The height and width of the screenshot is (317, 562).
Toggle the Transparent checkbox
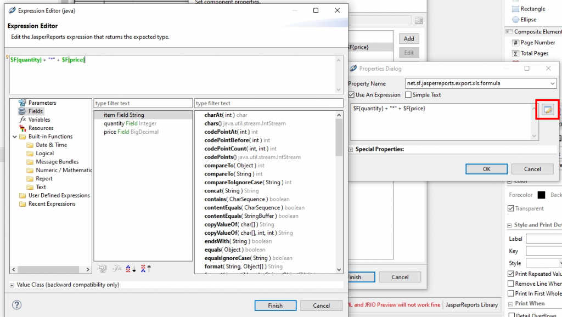(511, 208)
